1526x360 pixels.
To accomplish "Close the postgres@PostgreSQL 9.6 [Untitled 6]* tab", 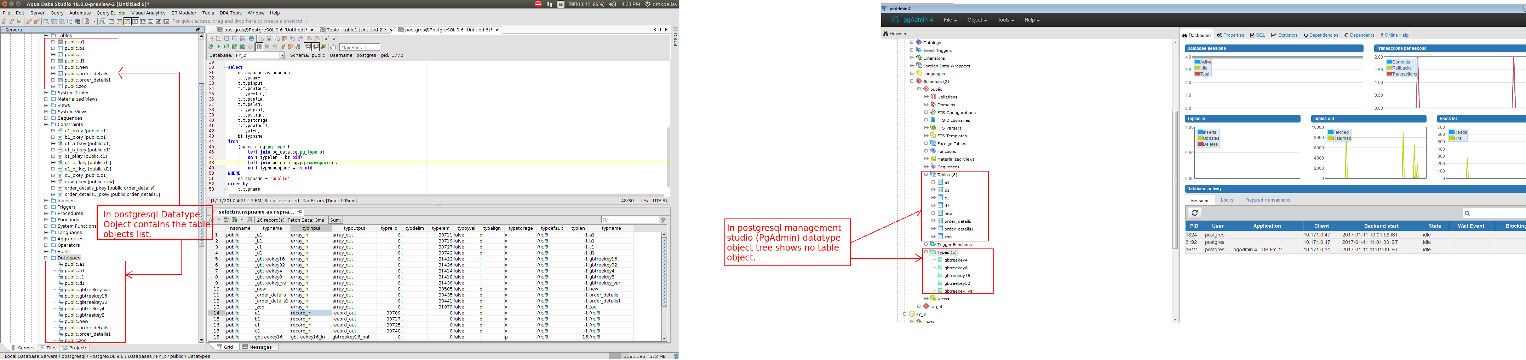I will 497,30.
